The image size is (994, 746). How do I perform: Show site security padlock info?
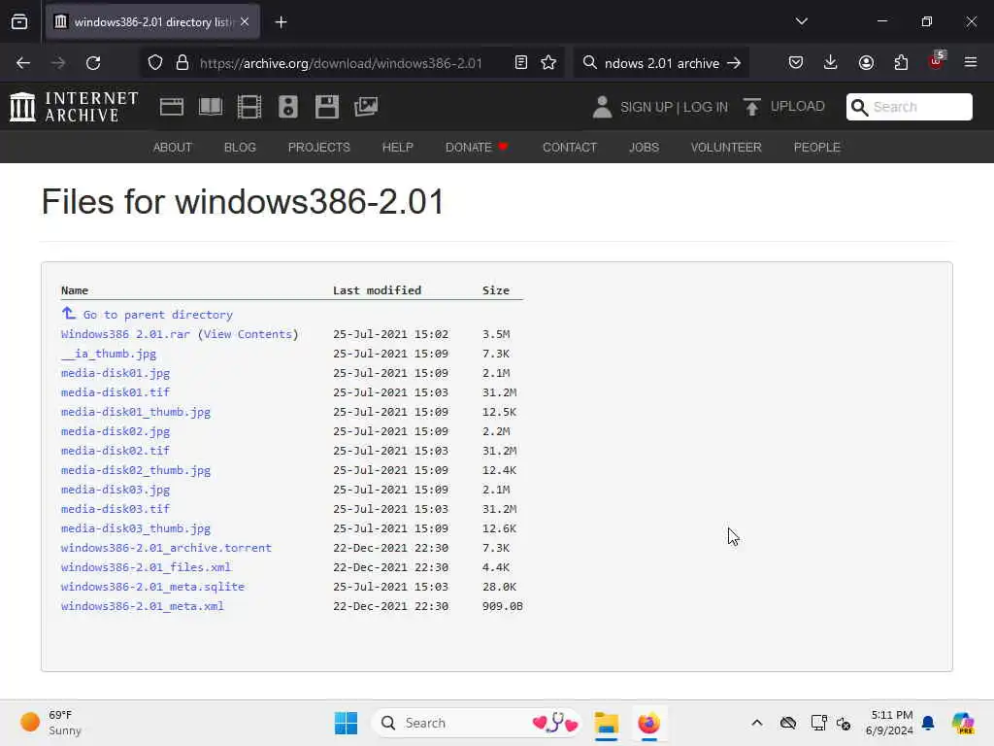(x=182, y=63)
